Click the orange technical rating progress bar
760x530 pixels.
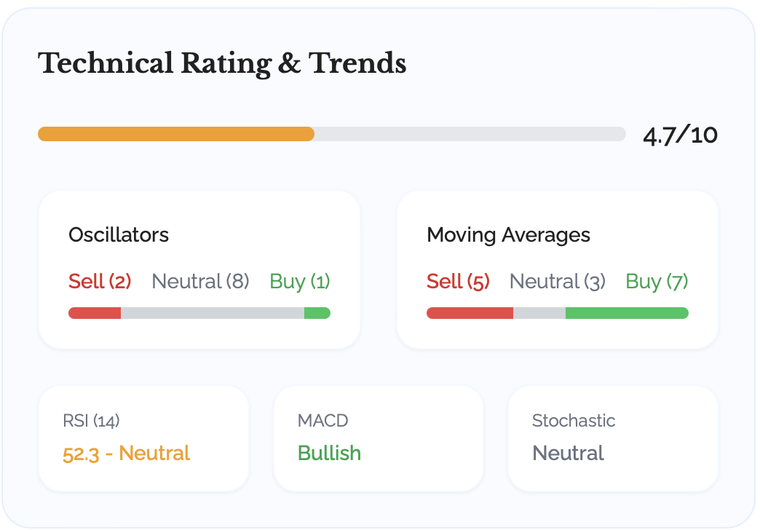click(176, 134)
